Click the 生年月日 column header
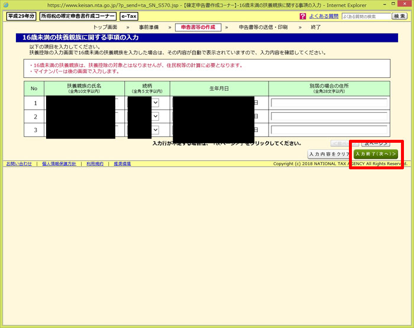 click(x=219, y=88)
